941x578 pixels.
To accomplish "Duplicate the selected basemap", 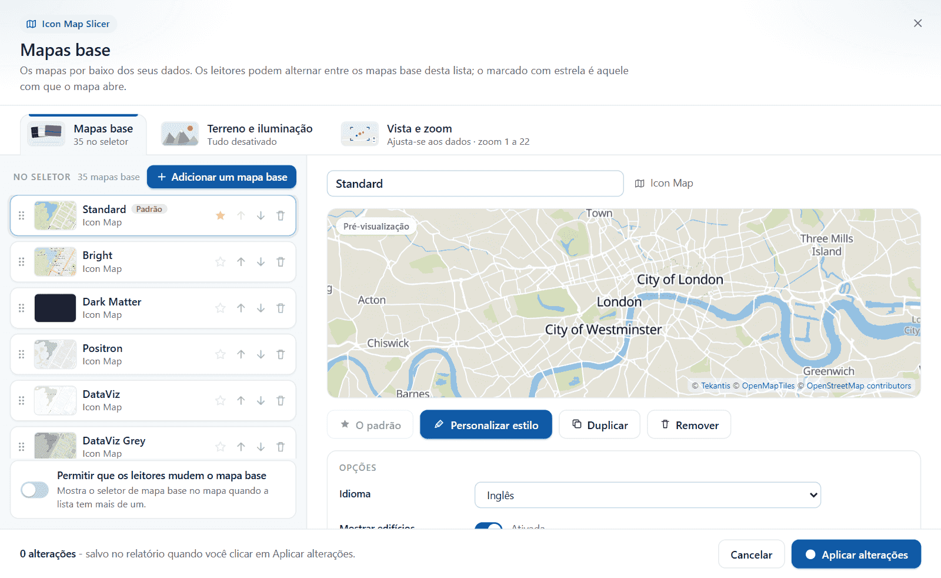I will click(x=599, y=424).
